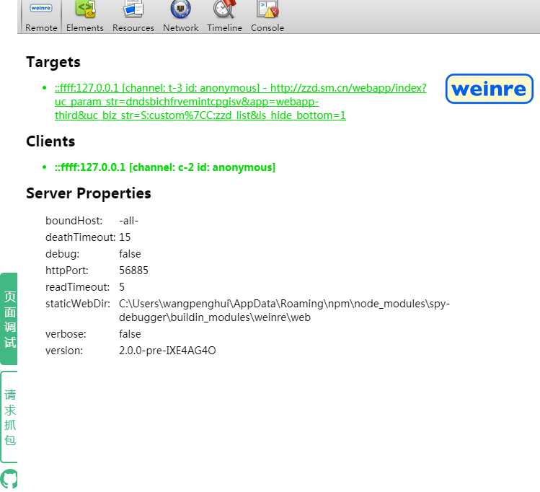Click the Targets heading
The image size is (540, 492).
click(x=53, y=62)
